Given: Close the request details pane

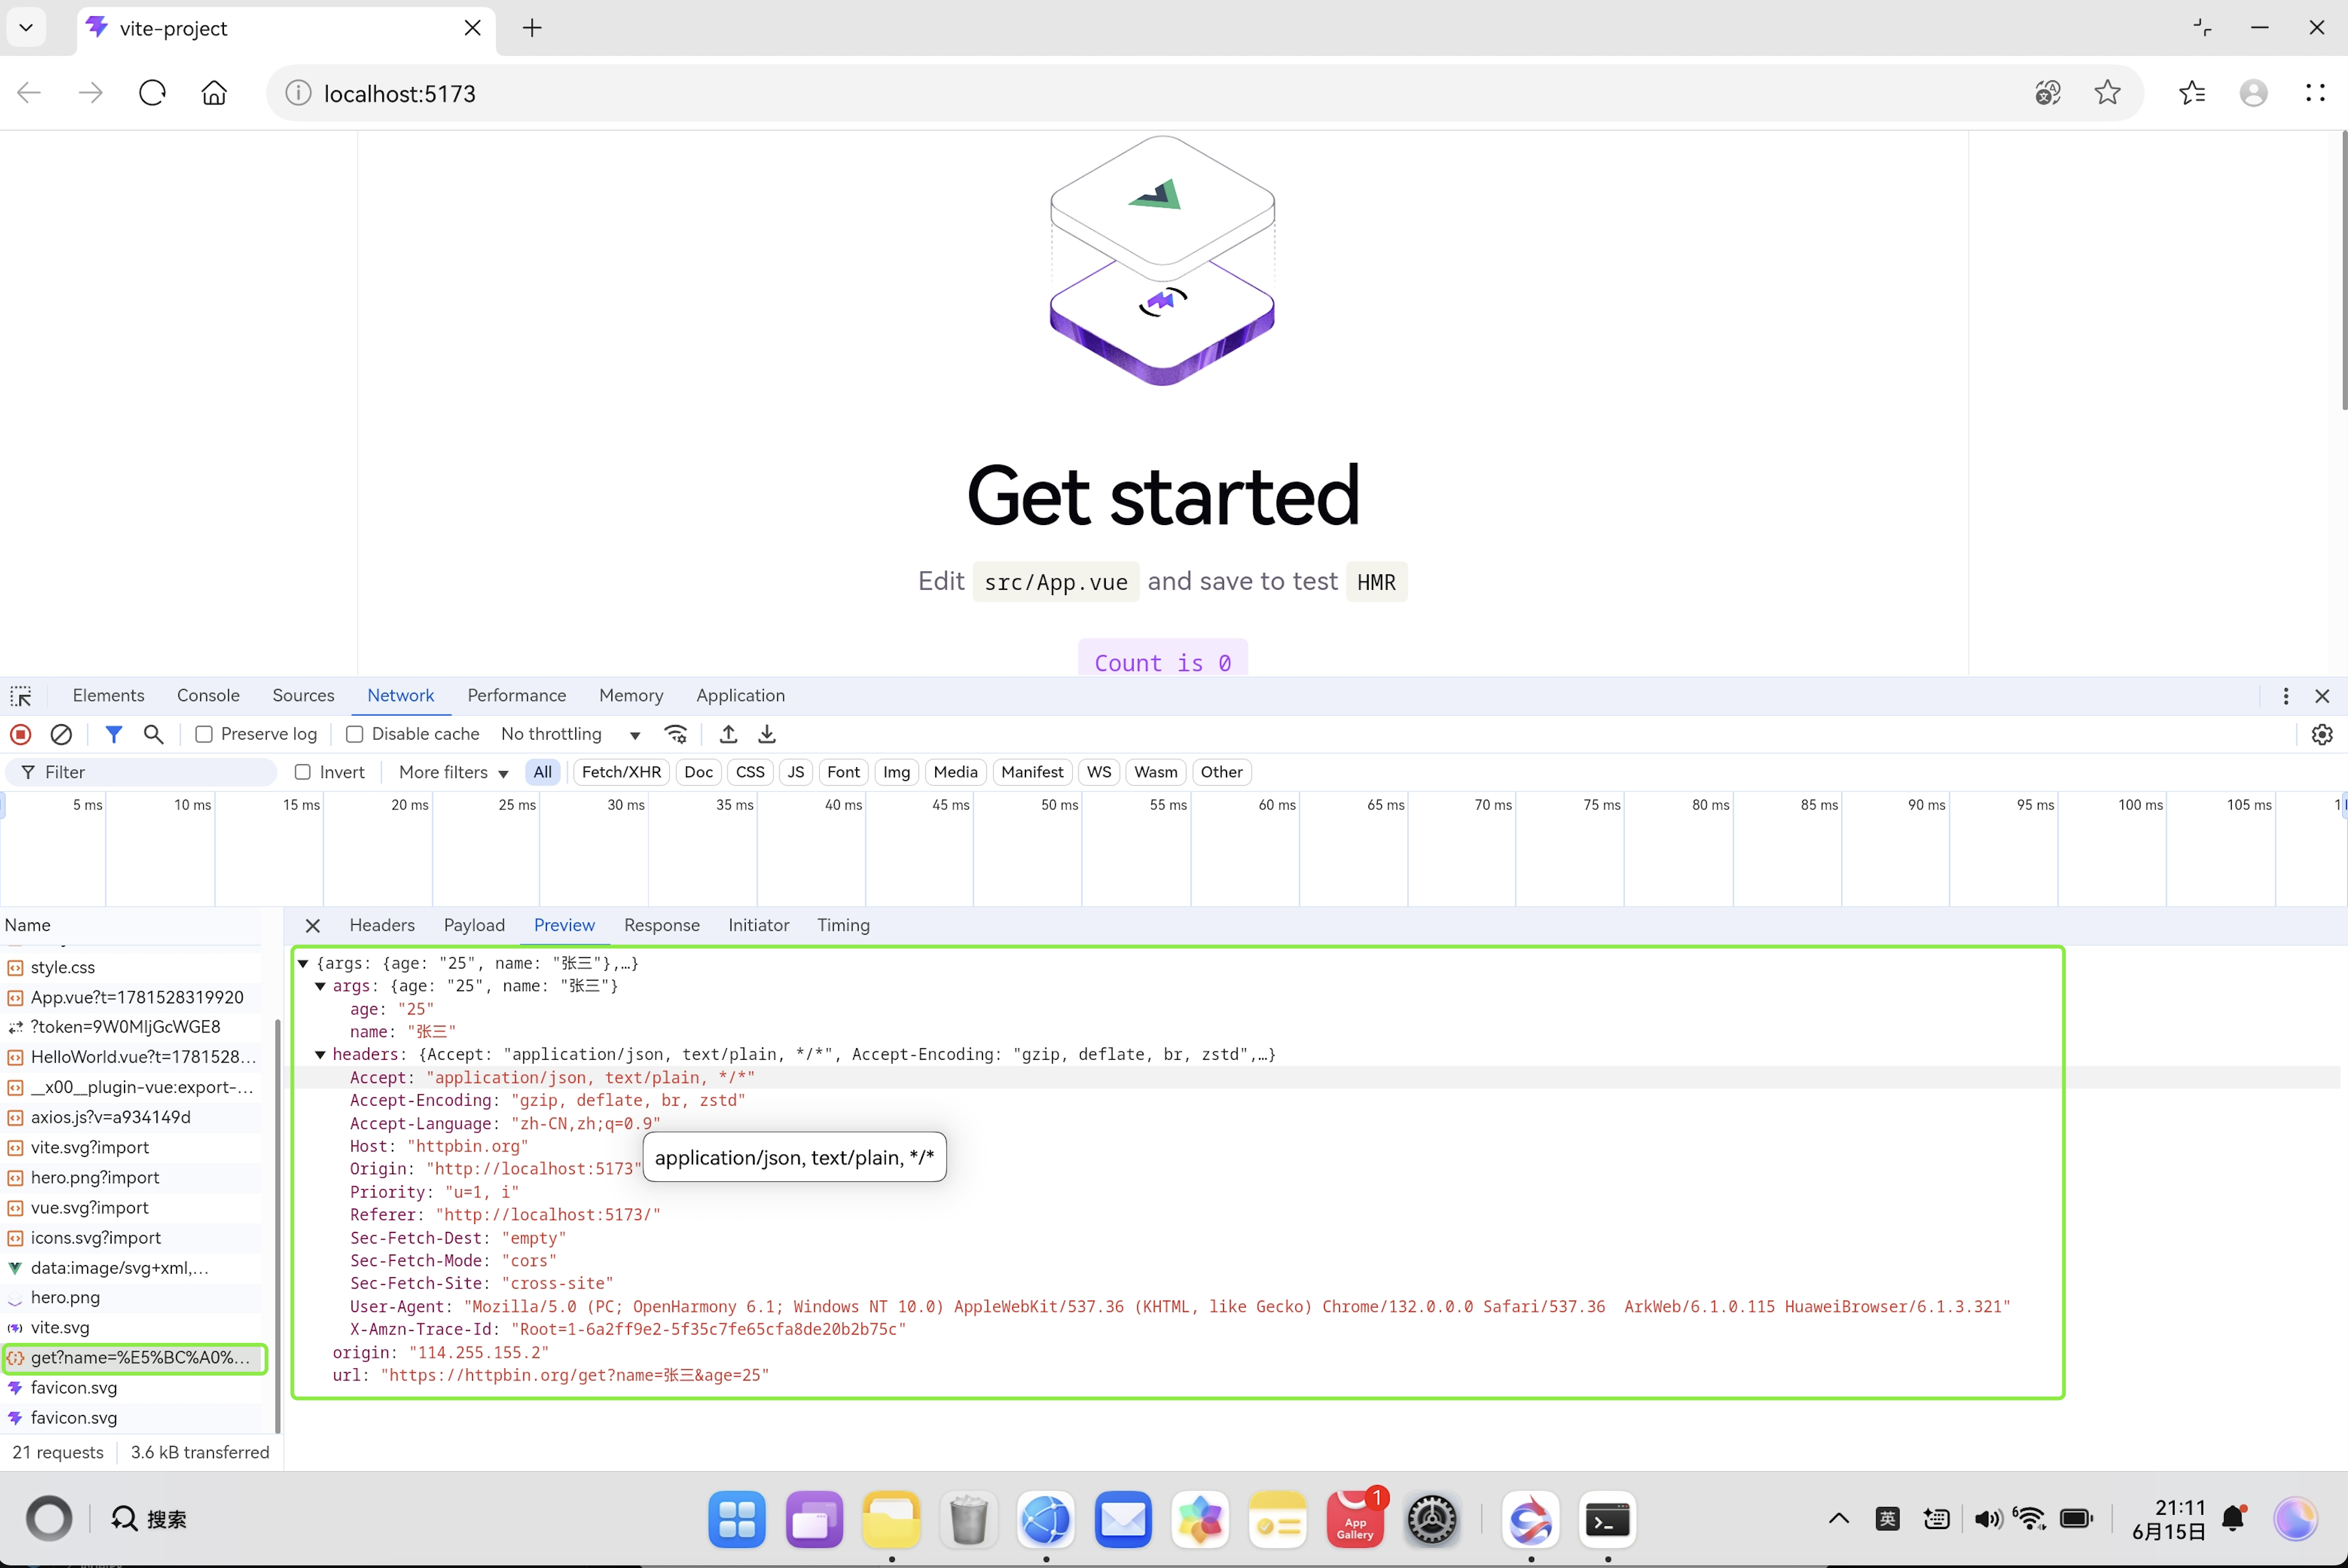Looking at the screenshot, I should pos(313,926).
